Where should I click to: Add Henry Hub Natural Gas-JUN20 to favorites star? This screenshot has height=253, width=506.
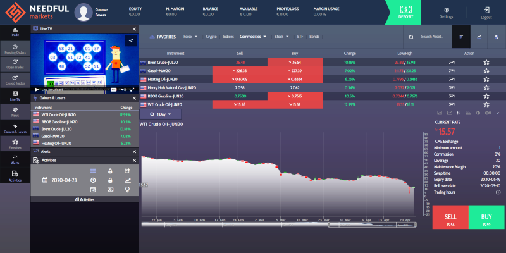point(486,88)
